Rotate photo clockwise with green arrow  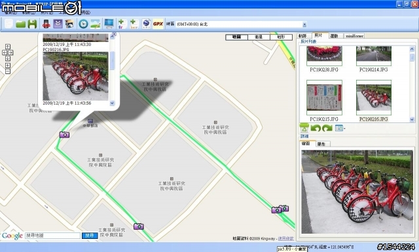pos(327,128)
